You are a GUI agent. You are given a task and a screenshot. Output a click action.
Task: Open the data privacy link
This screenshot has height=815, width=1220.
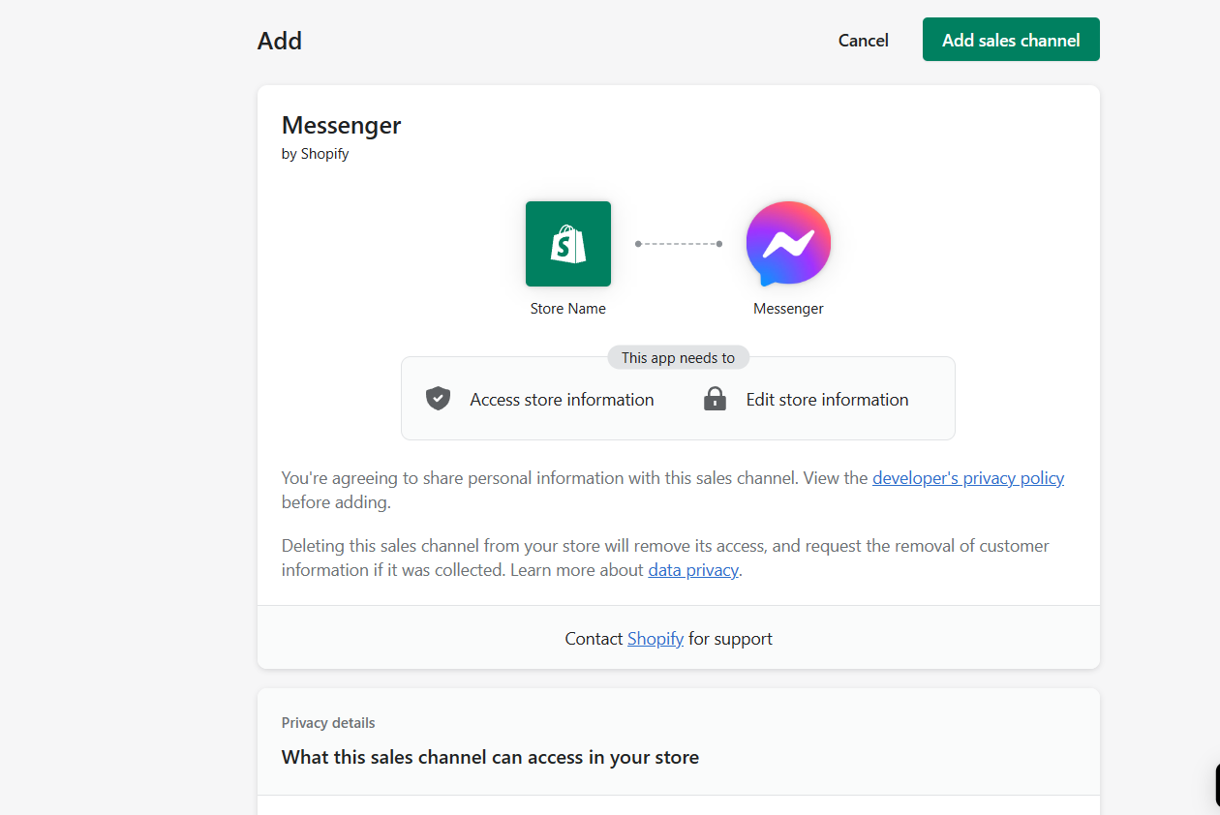click(693, 570)
